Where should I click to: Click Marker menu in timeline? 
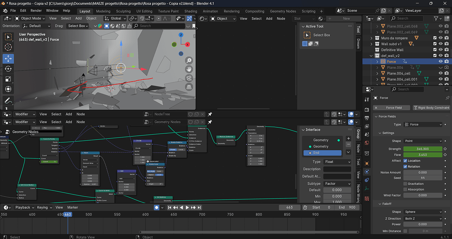click(x=73, y=207)
